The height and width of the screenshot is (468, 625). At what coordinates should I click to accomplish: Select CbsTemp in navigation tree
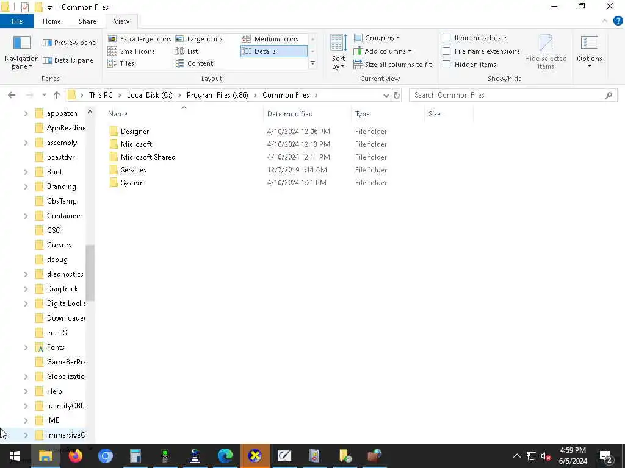[x=62, y=201]
